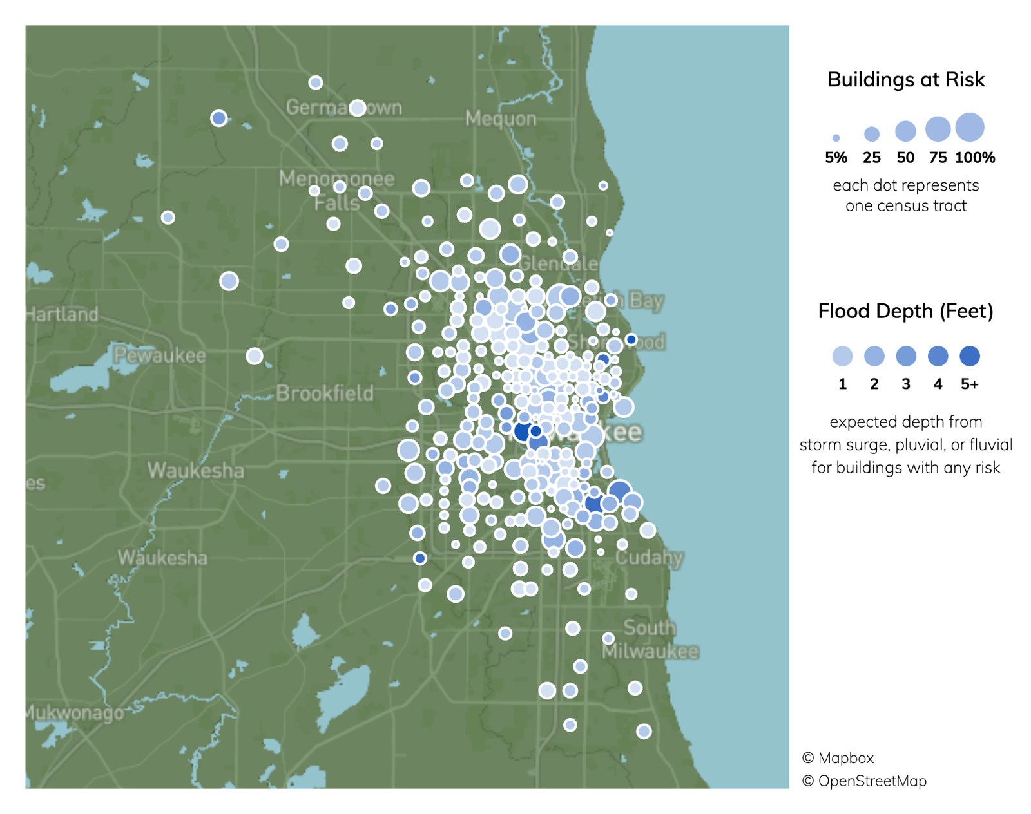
Task: Click 'each dot represents one census tract' note
Action: pyautogui.click(x=906, y=196)
